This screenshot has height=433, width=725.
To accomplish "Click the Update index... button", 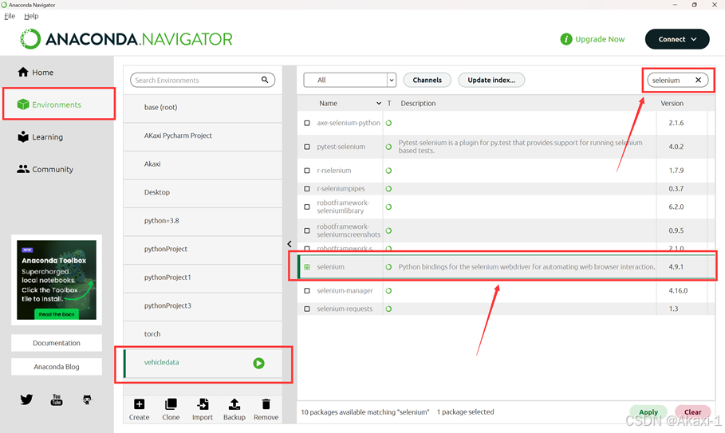I will (x=491, y=80).
